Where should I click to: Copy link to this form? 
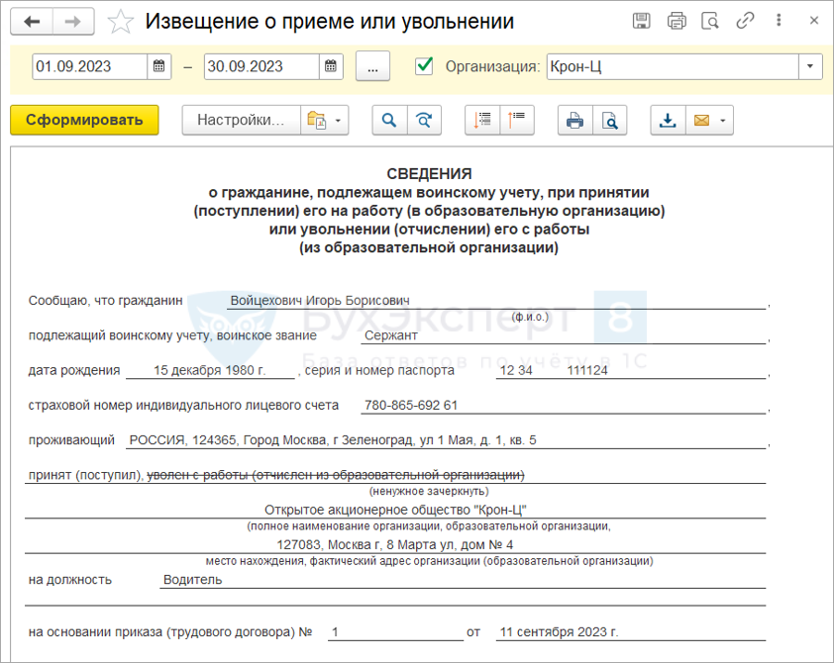click(x=745, y=21)
